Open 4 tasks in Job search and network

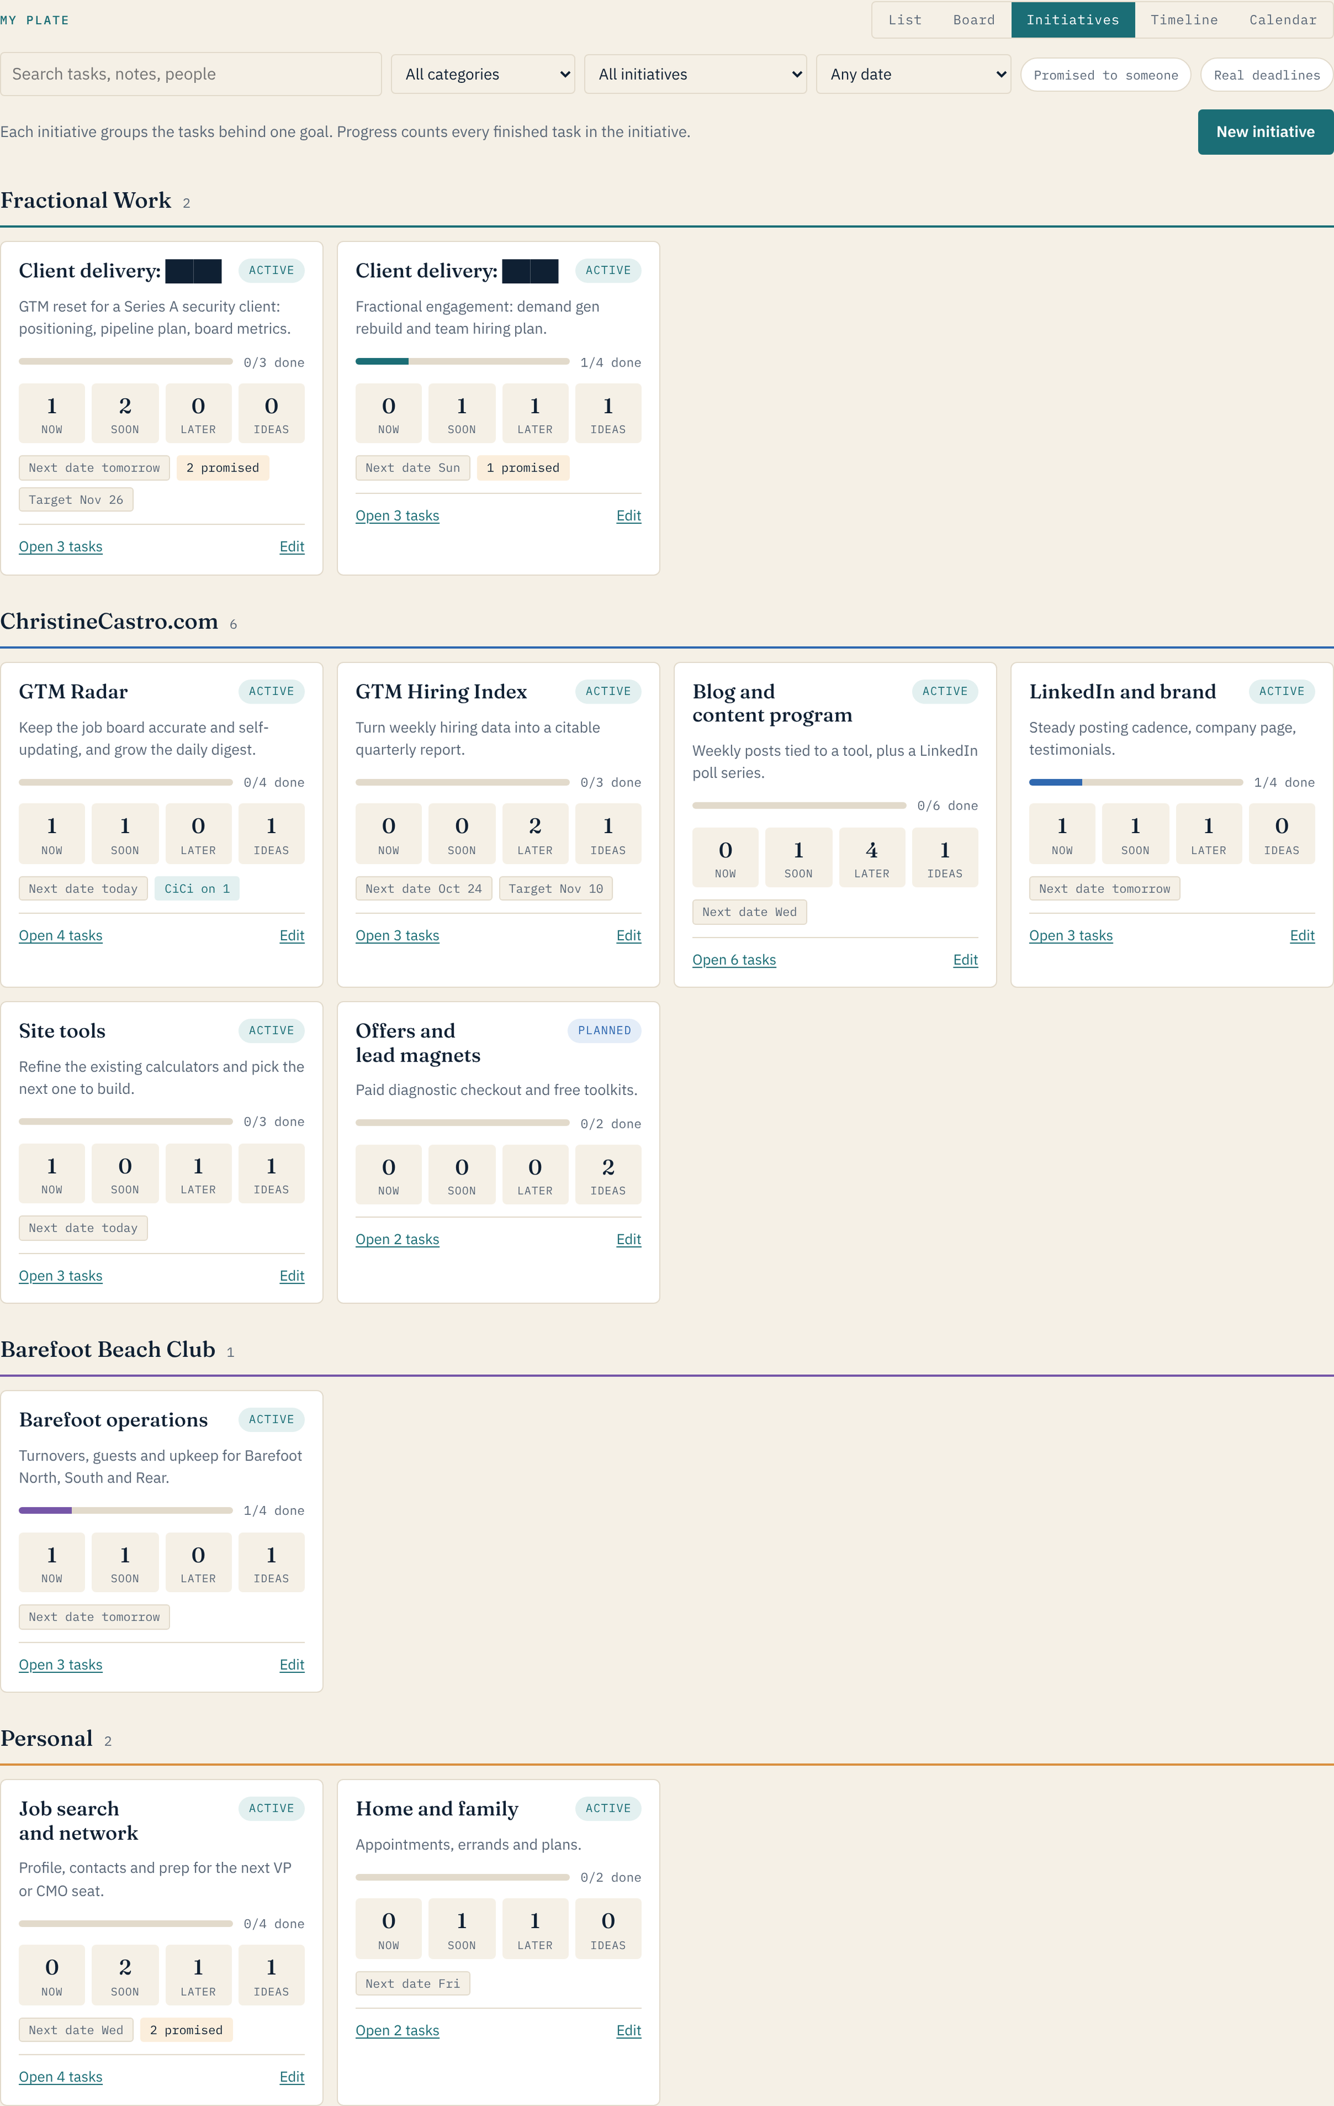click(x=61, y=2077)
